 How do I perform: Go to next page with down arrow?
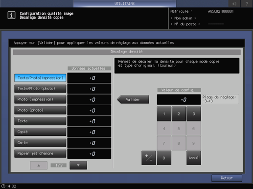coord(78,165)
